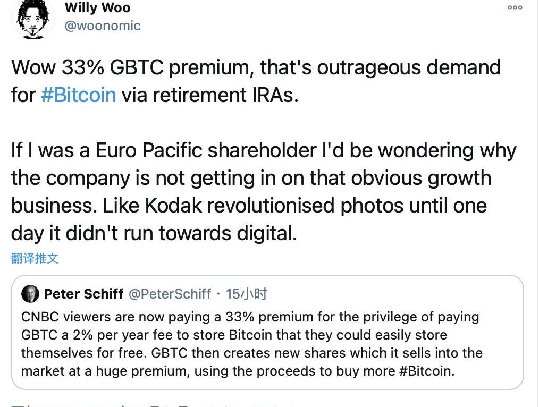Open Peter Schiff name in quoted tweet
Image resolution: width=539 pixels, height=407 pixels.
83,294
